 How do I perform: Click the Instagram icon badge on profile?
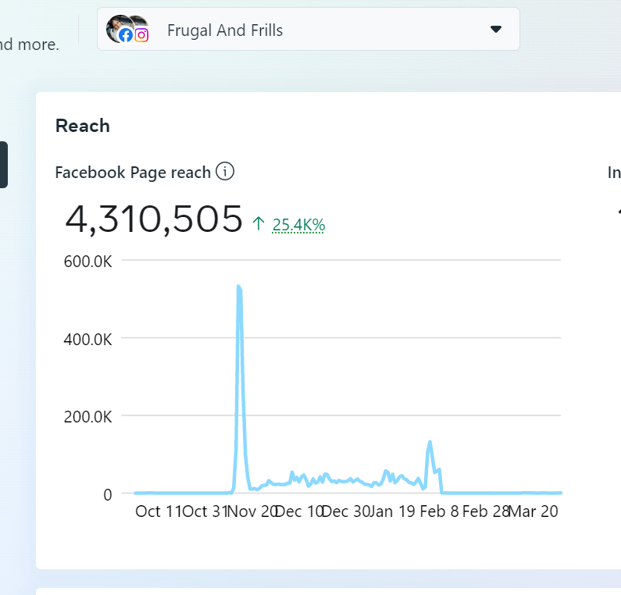(141, 35)
